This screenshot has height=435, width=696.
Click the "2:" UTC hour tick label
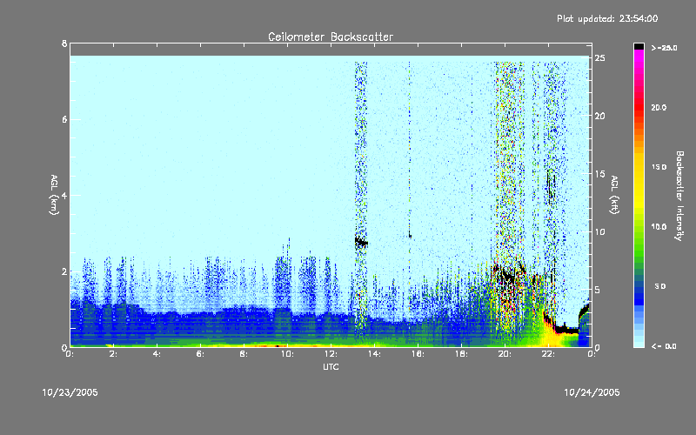[x=114, y=354]
